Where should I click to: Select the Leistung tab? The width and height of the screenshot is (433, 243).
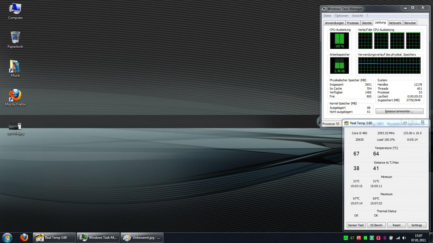[380, 22]
